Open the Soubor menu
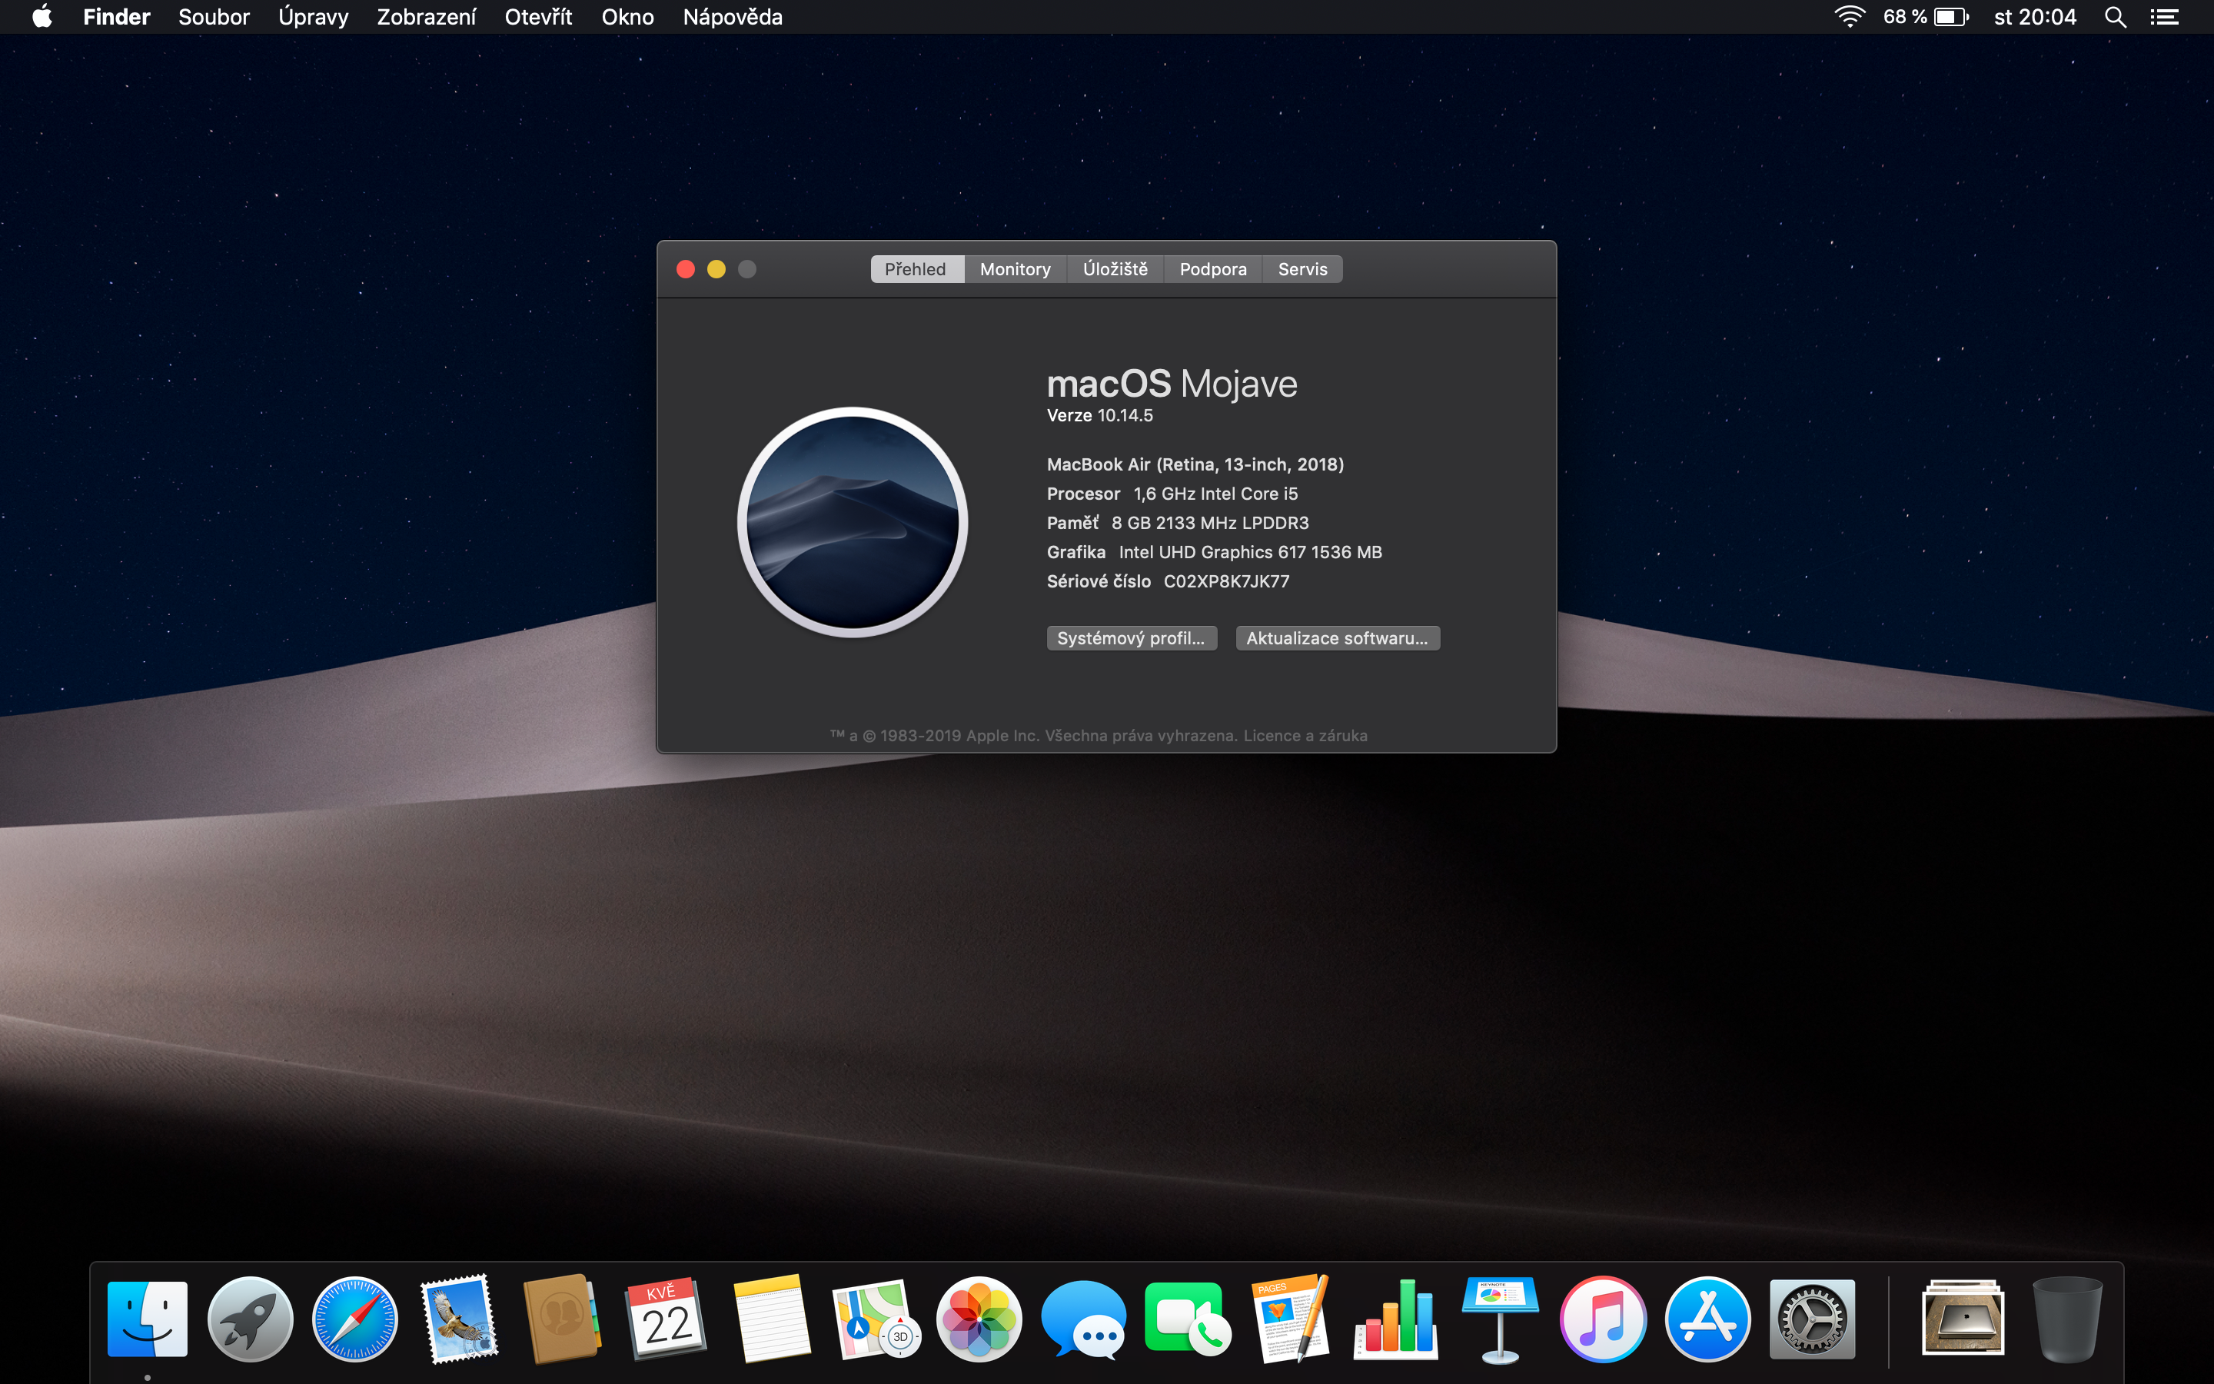 tap(213, 18)
